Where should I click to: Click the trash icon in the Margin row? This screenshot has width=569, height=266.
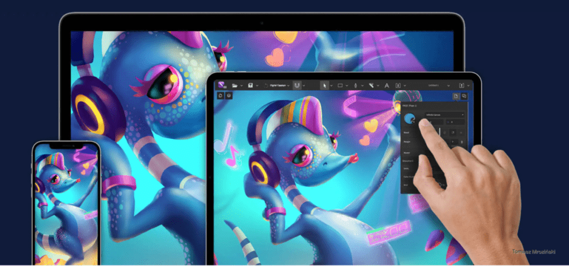coord(462,142)
